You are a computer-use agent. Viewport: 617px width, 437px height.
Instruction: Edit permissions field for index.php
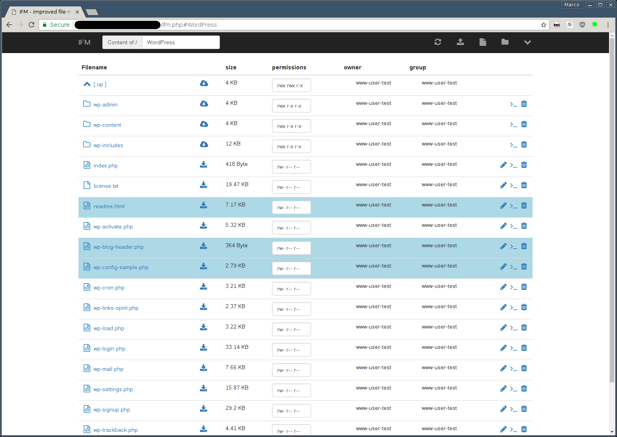[292, 167]
